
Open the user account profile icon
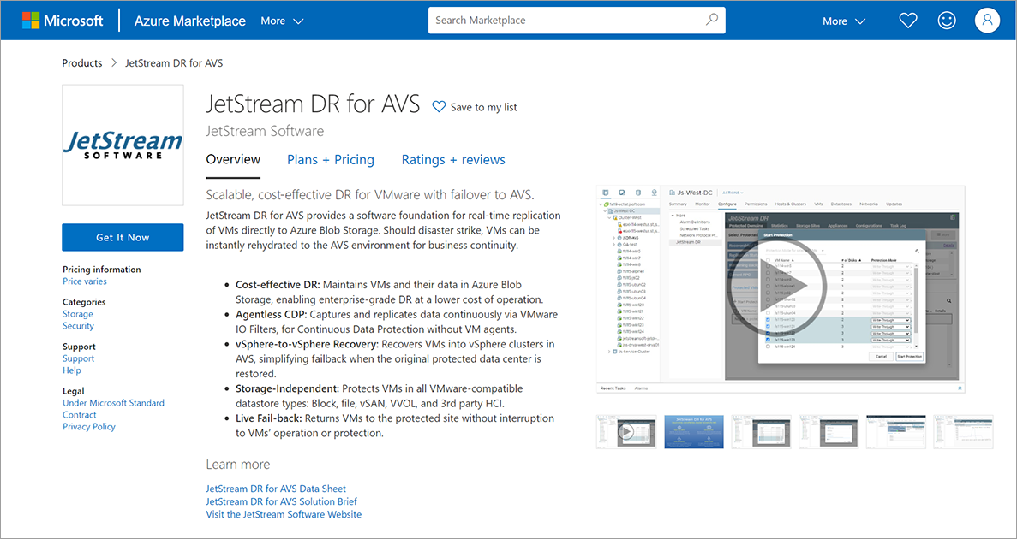(x=987, y=21)
